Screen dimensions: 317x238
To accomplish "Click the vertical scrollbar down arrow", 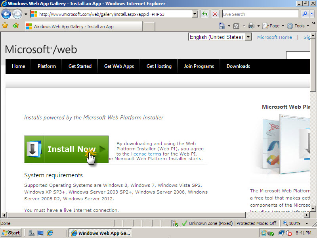I will tap(313, 209).
